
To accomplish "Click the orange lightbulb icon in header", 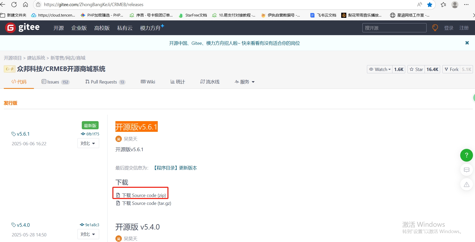I will pyautogui.click(x=435, y=27).
